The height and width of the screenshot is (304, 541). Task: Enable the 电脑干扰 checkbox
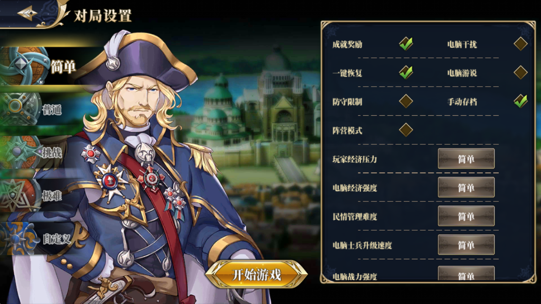pyautogui.click(x=520, y=44)
